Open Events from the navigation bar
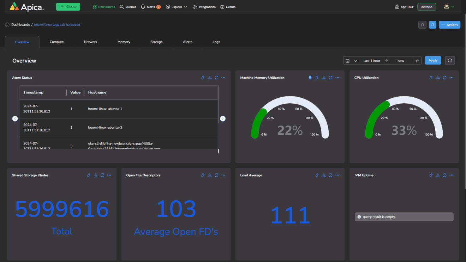 (228, 7)
